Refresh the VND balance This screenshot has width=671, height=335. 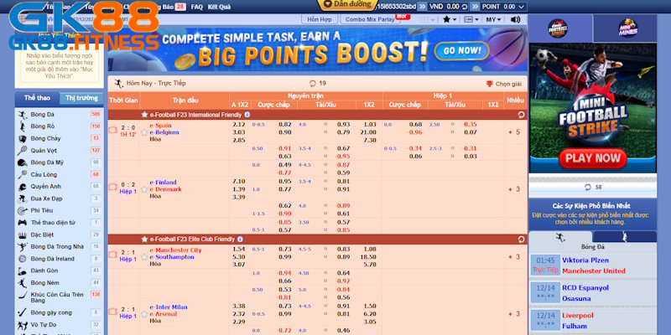click(x=465, y=7)
